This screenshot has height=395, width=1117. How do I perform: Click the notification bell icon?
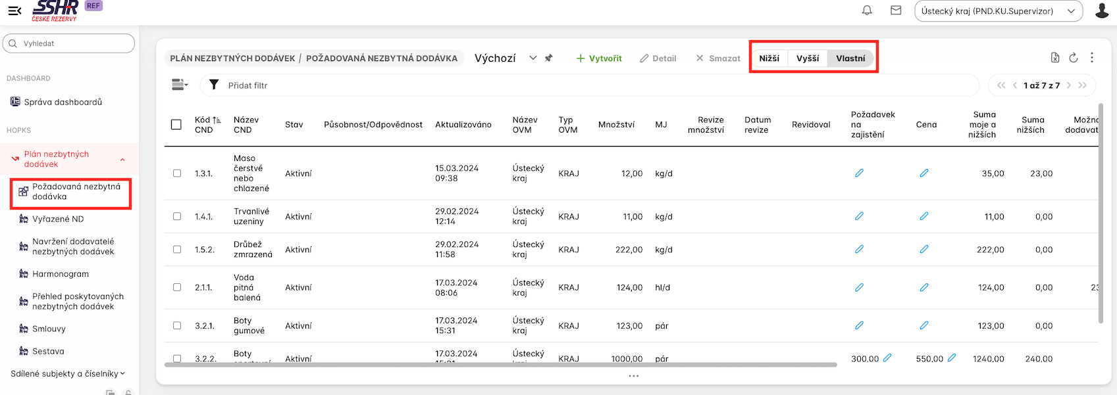(x=867, y=11)
